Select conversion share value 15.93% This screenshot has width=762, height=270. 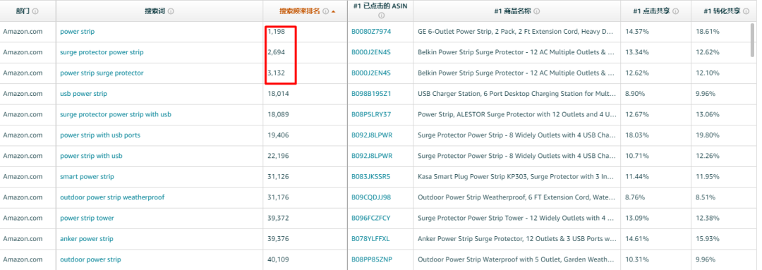tap(708, 239)
